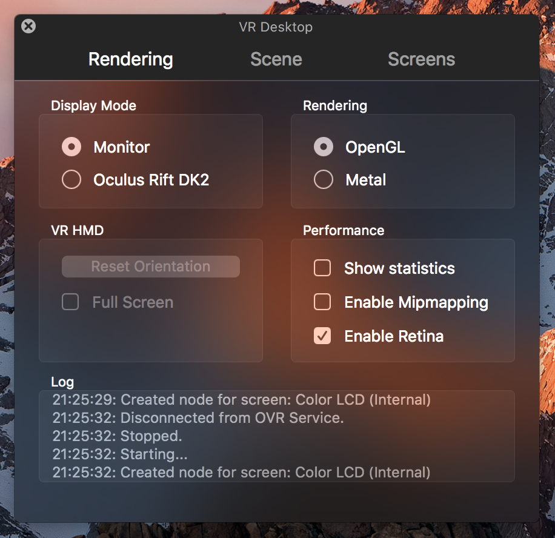Switch to the Scene tab

[x=276, y=59]
